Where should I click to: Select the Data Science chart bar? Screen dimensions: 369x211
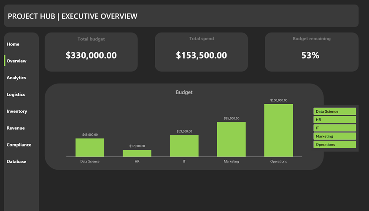90,147
